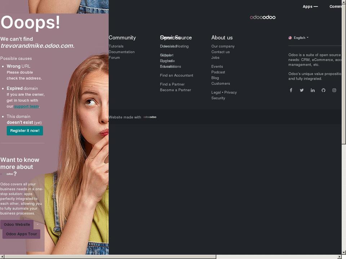This screenshot has height=259, width=346.
Task: Click the 'Expired domain' text
Action: point(22,88)
